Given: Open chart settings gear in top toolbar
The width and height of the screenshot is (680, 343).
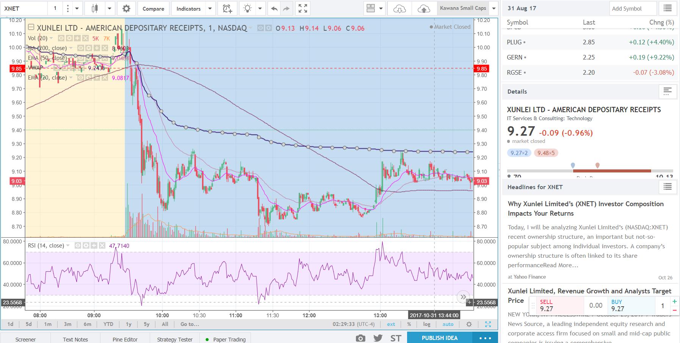Looking at the screenshot, I should (x=126, y=8).
